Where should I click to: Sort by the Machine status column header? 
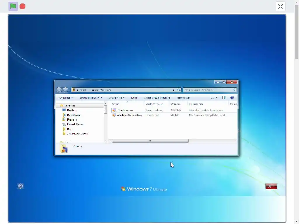click(x=154, y=104)
